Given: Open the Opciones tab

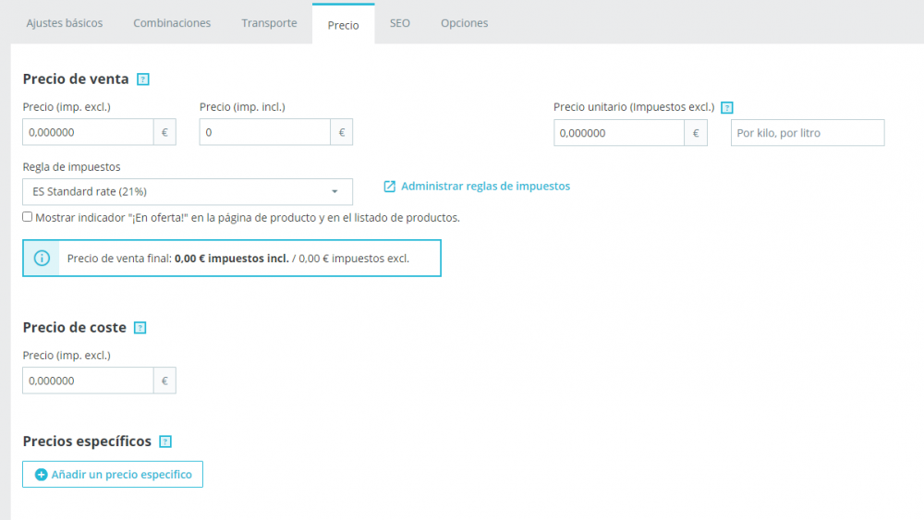Looking at the screenshot, I should 464,23.
